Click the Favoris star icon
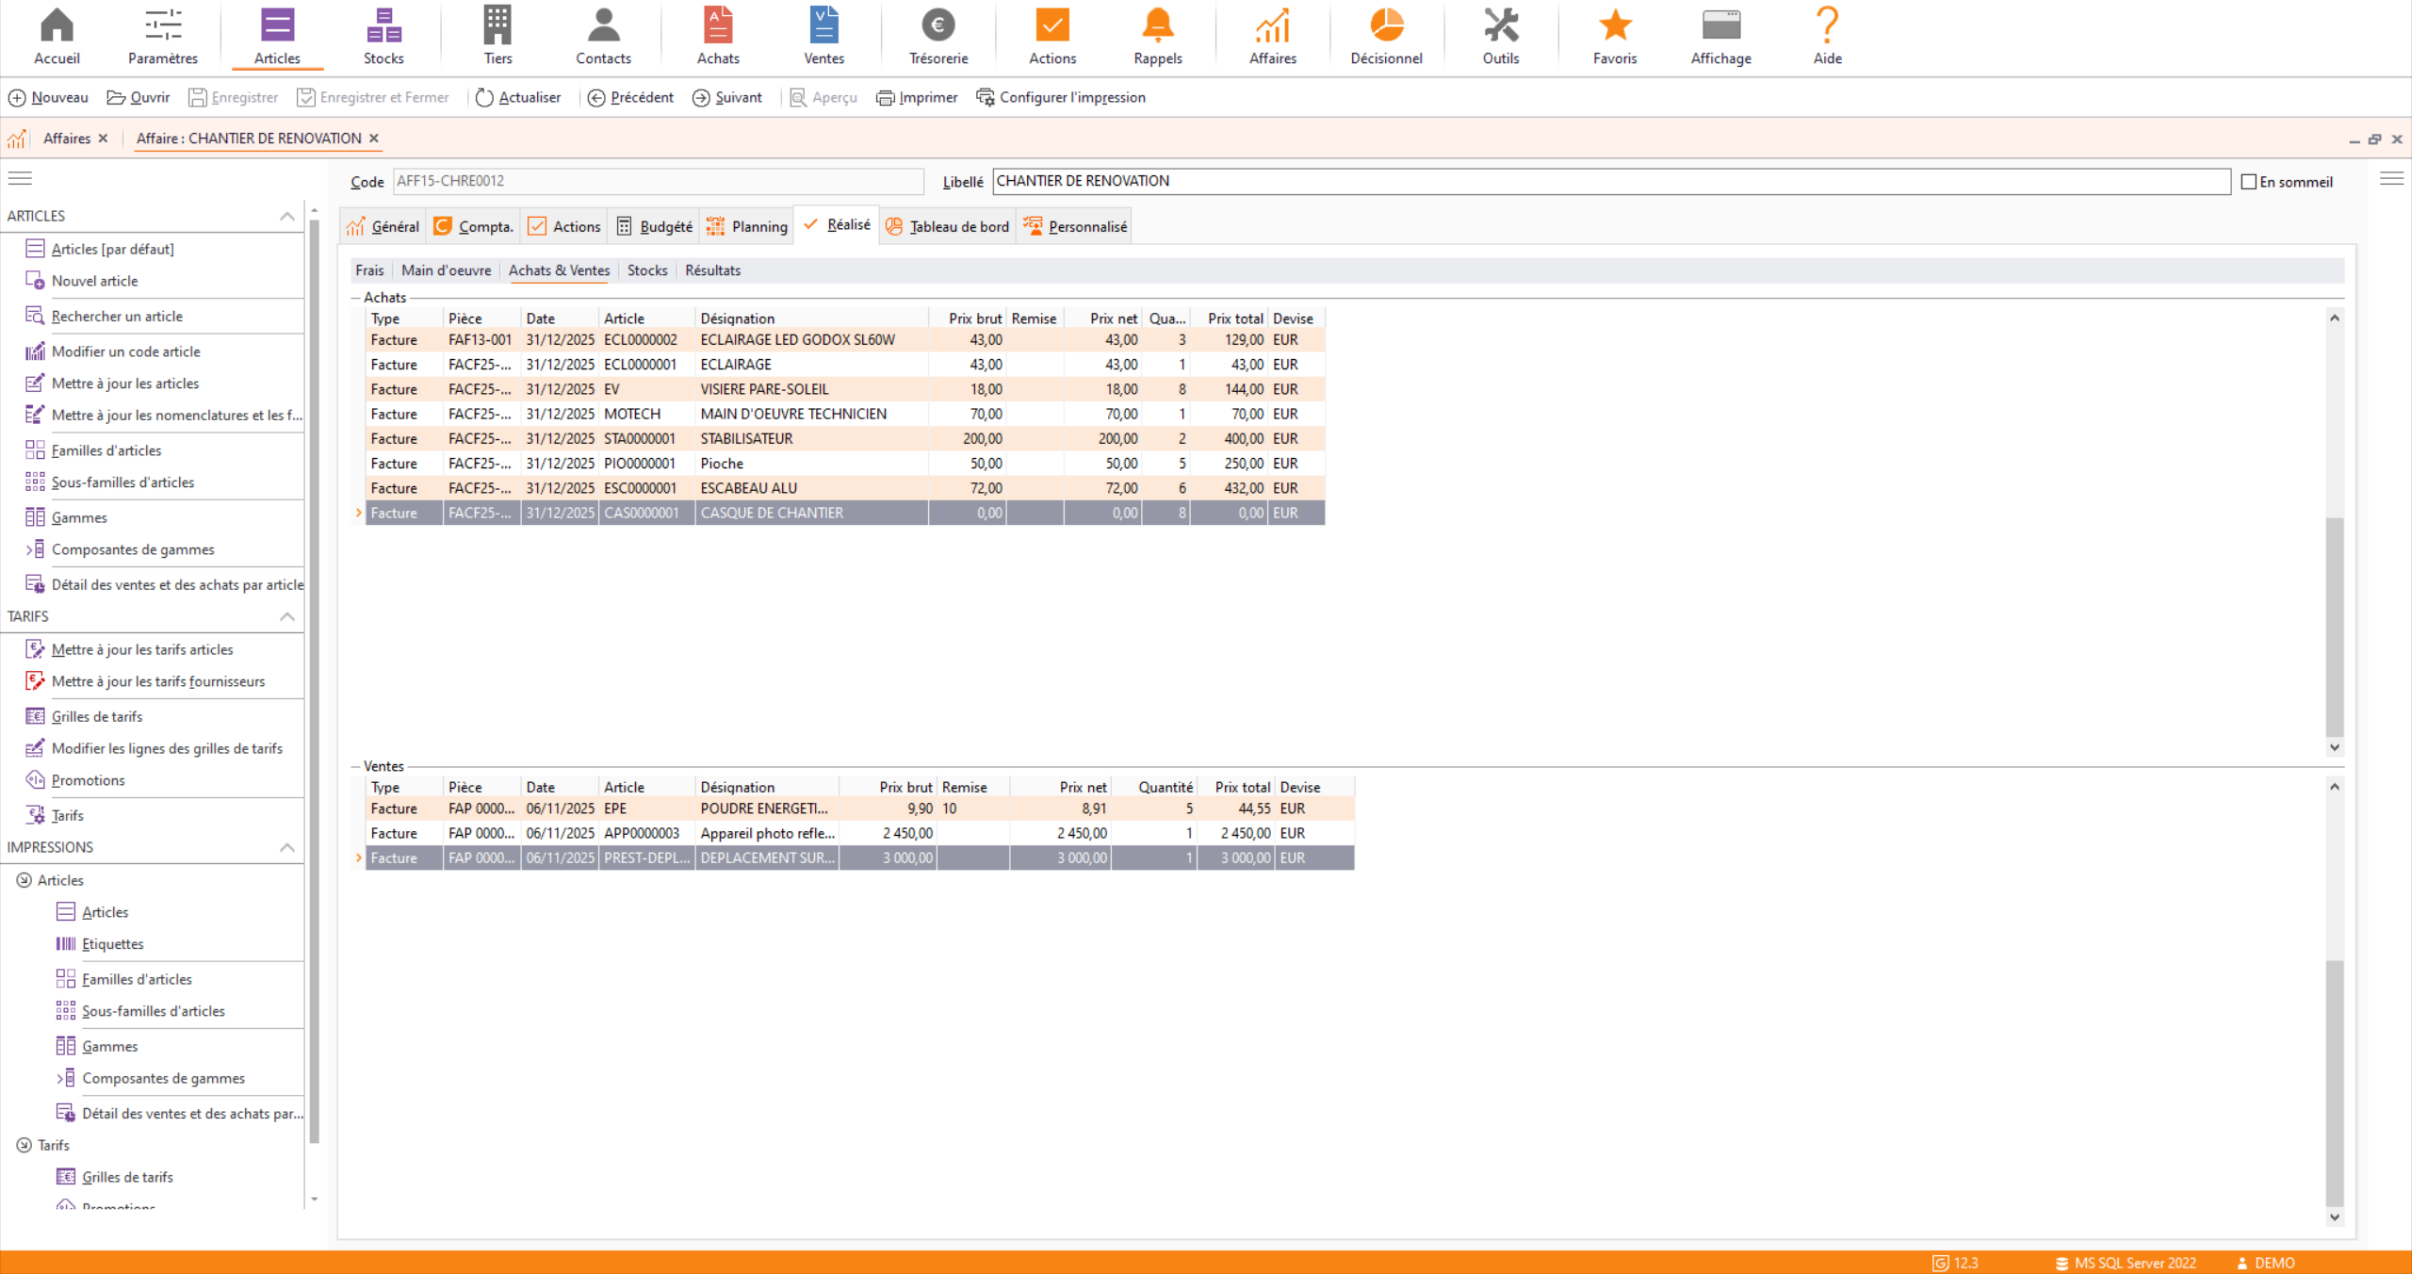The height and width of the screenshot is (1274, 2412). click(x=1614, y=26)
